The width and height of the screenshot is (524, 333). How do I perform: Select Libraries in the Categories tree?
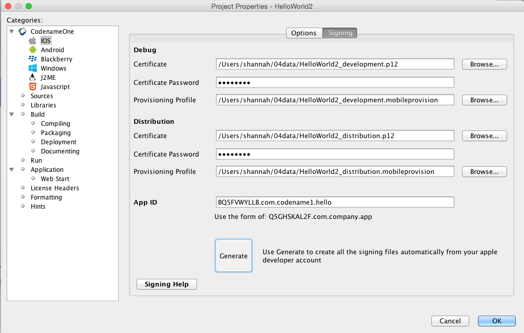[x=43, y=105]
